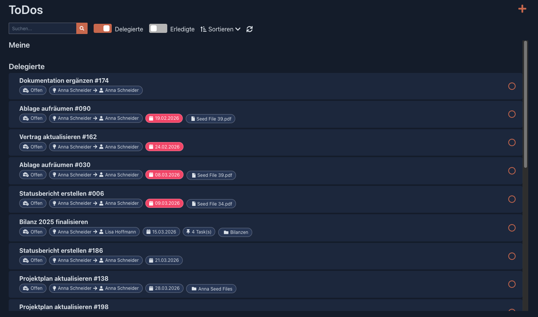Open the Statusbericht erstellen #186 title
538x317 pixels.
click(61, 251)
